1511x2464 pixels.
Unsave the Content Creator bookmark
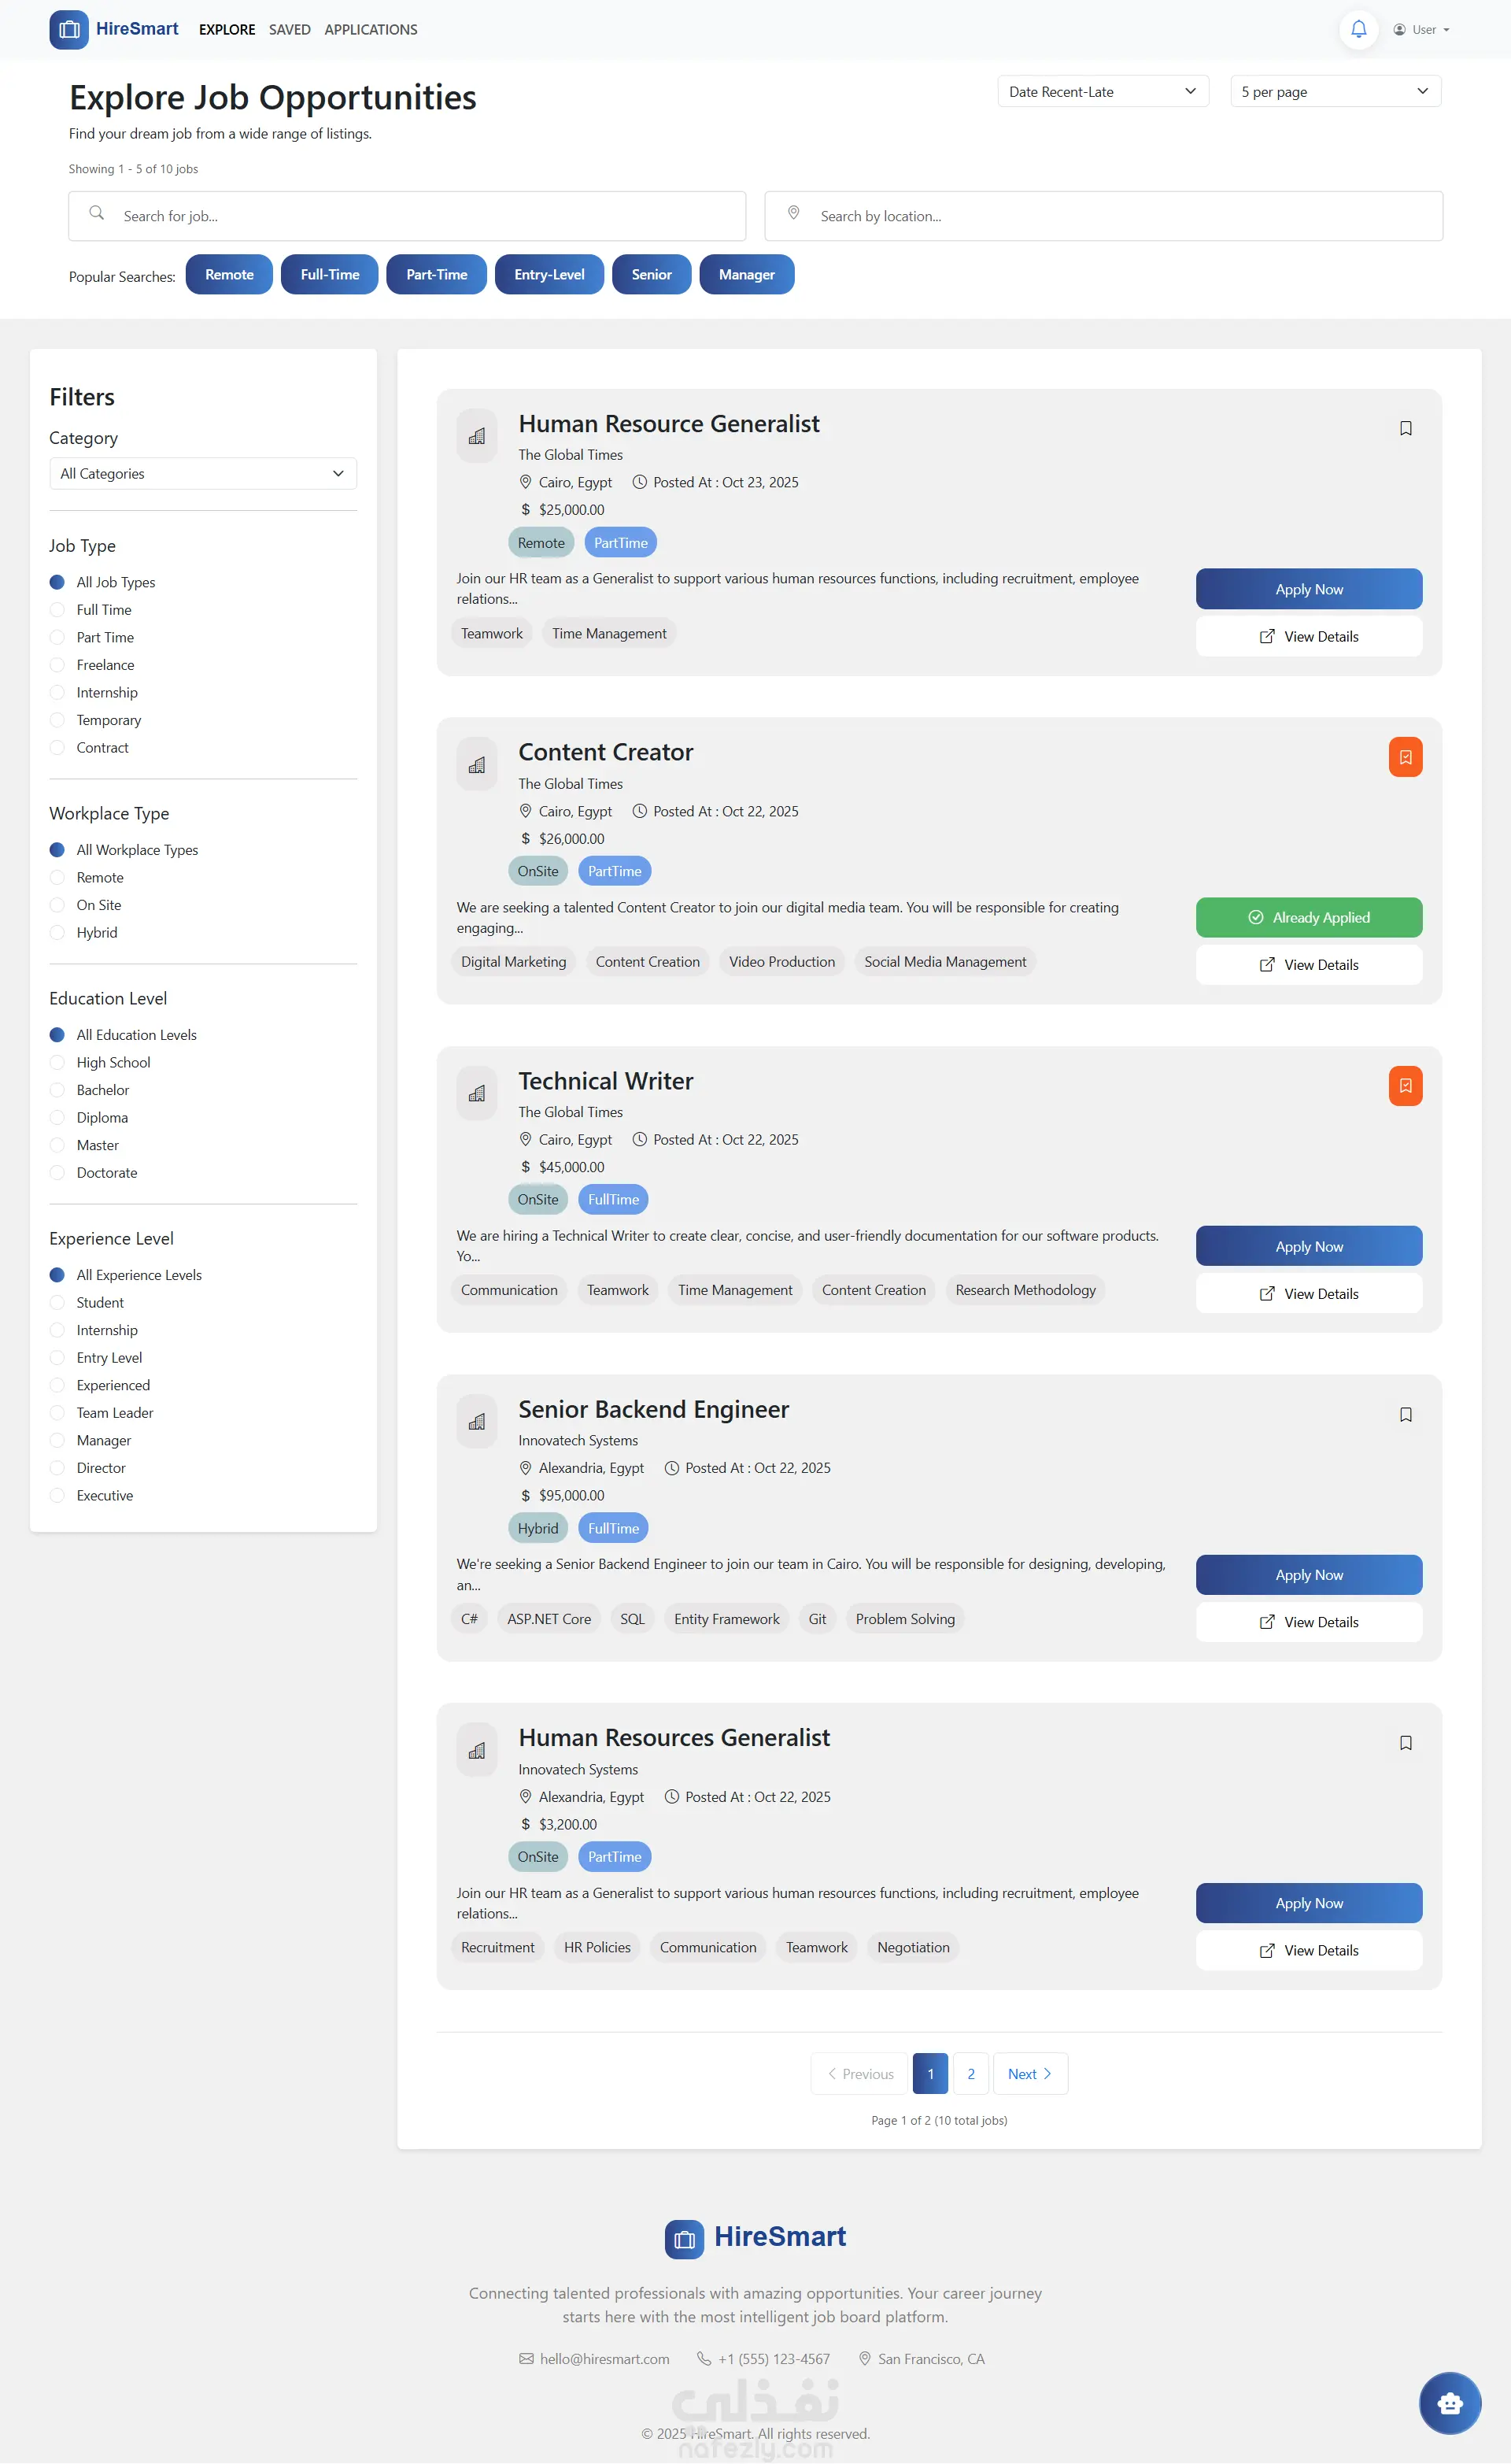coord(1405,757)
